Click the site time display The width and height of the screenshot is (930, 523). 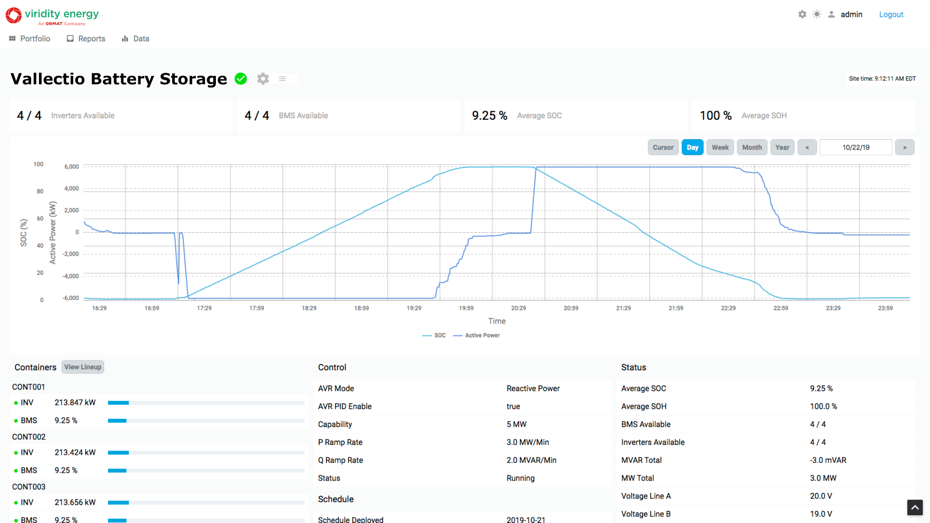click(882, 78)
